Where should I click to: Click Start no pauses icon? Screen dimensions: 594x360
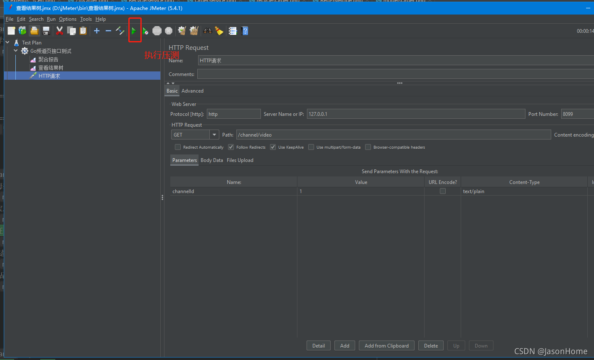145,31
